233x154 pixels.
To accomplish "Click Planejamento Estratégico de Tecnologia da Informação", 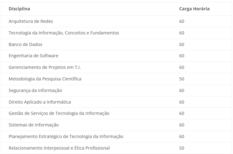I will coord(66,136).
